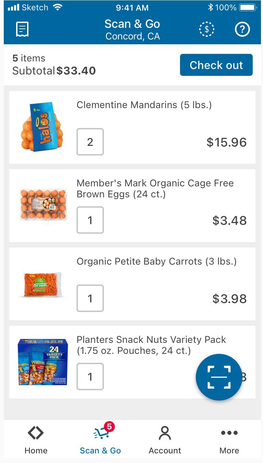Open Clementine Mandarins (5 lbs.) item title

144,105
